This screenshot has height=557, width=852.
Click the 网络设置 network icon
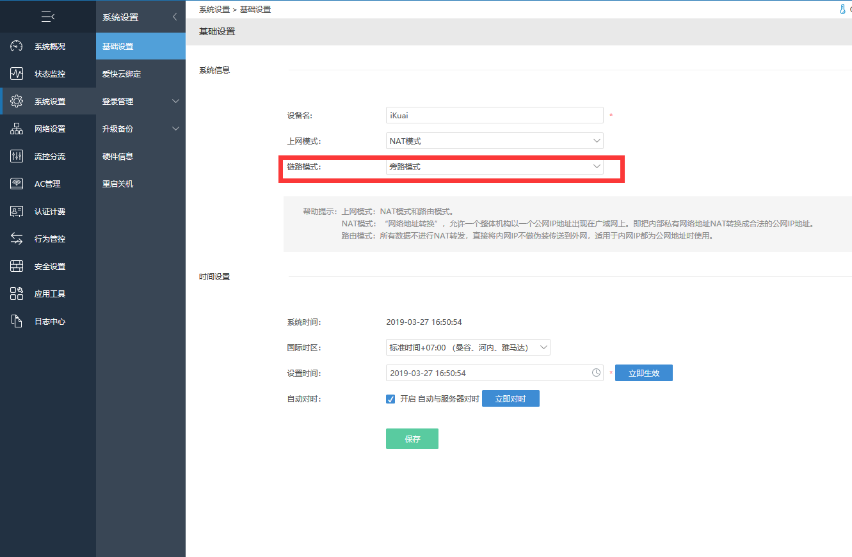coord(17,129)
